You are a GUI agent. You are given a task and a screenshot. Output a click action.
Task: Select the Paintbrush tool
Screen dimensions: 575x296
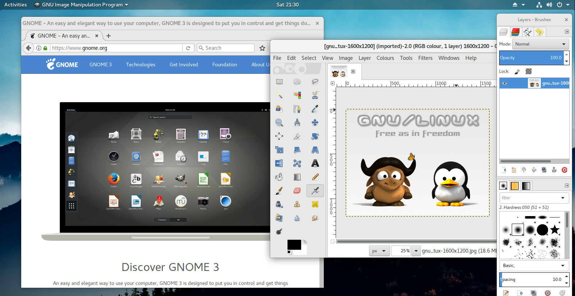pyautogui.click(x=279, y=191)
